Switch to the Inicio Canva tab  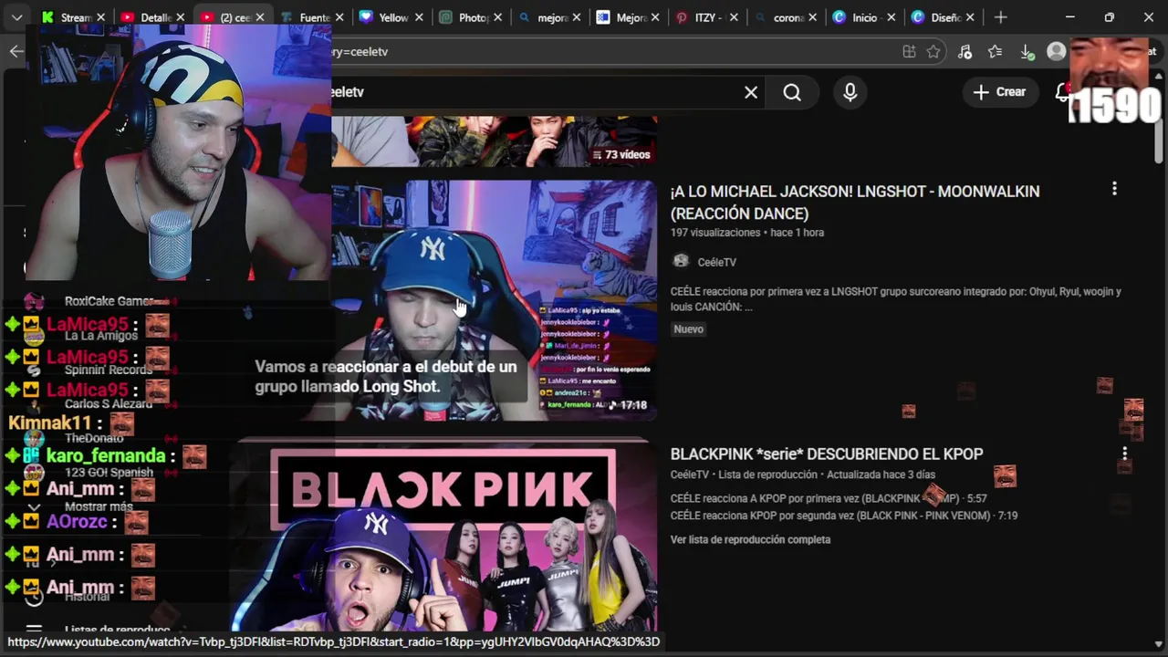(x=862, y=17)
